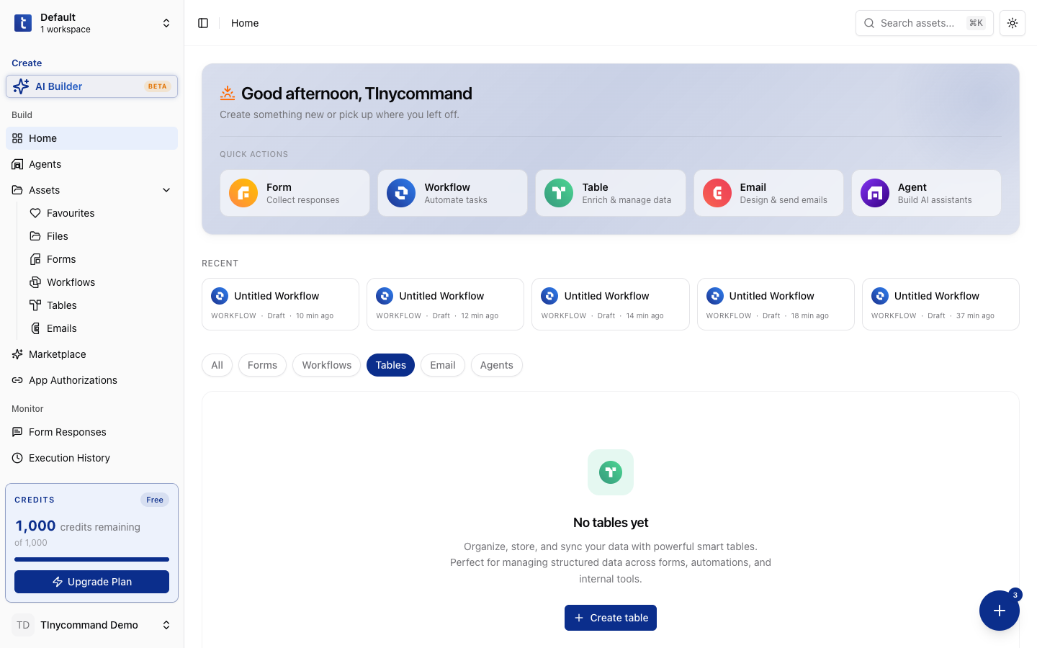Click the Workflows icon in sidebar
The height and width of the screenshot is (648, 1037).
click(35, 282)
